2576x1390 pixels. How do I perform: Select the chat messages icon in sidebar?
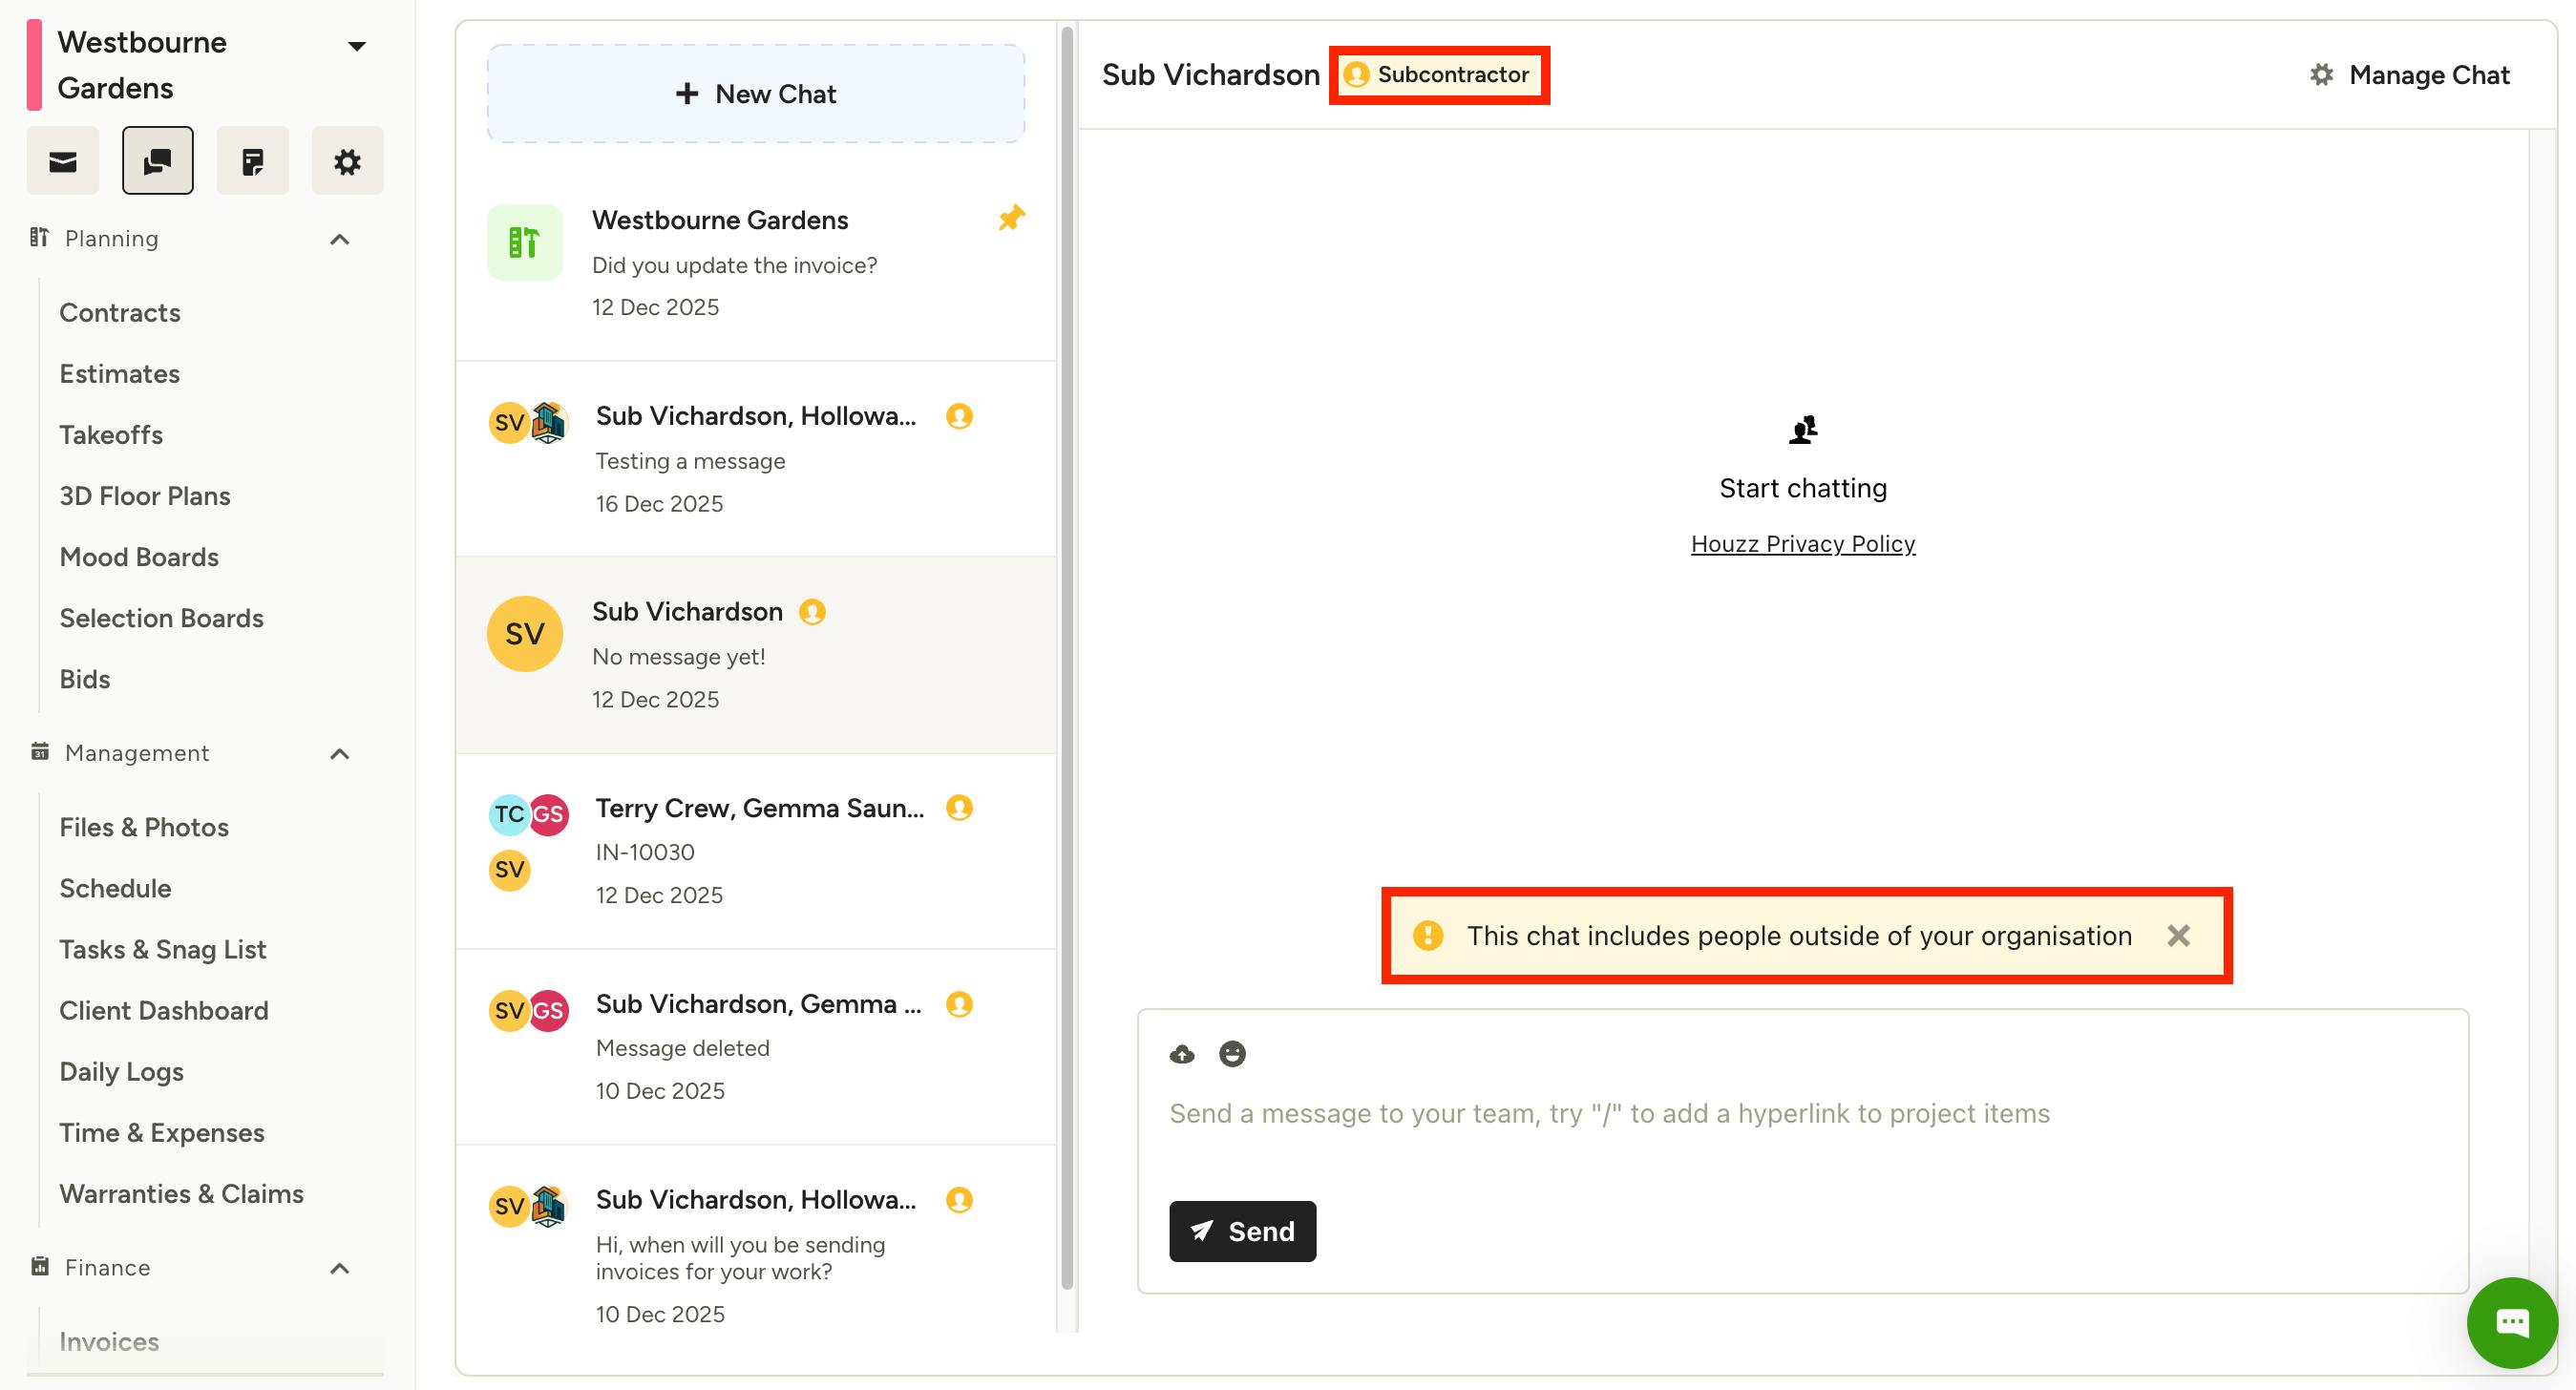click(x=158, y=160)
